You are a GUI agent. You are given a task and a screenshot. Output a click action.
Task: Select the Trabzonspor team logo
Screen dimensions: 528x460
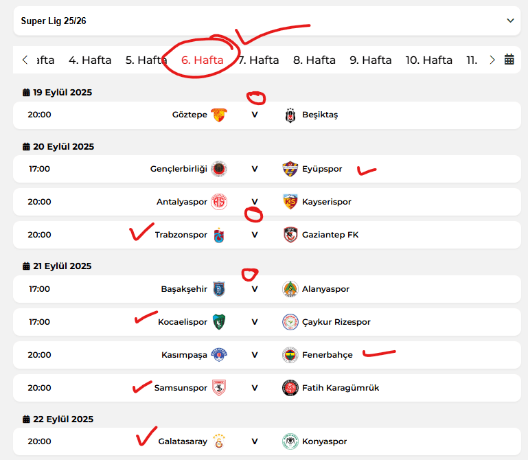click(x=219, y=235)
